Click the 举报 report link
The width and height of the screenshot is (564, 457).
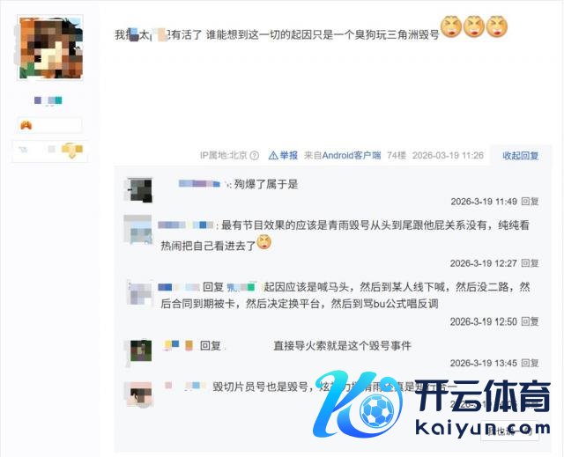coord(289,155)
